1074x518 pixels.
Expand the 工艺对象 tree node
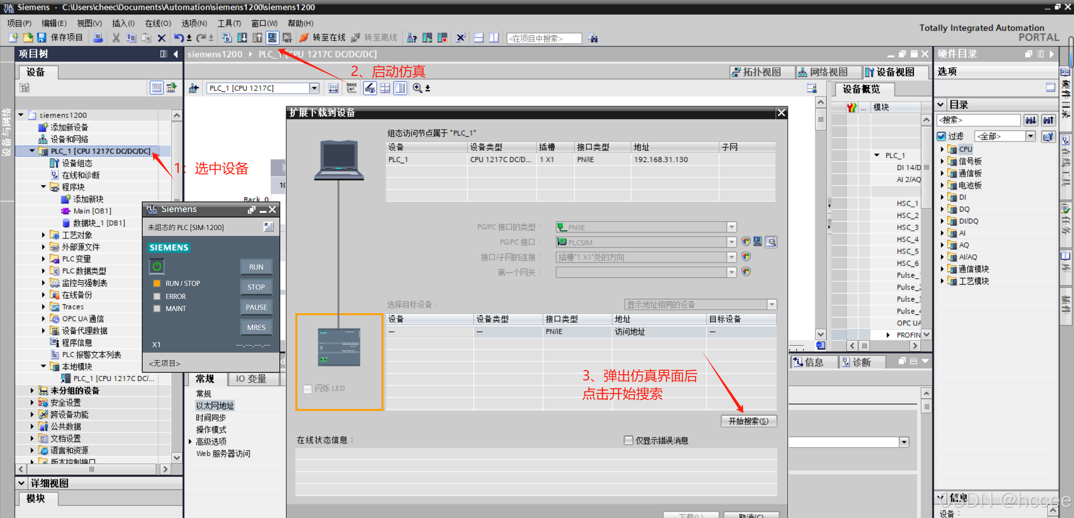click(43, 235)
